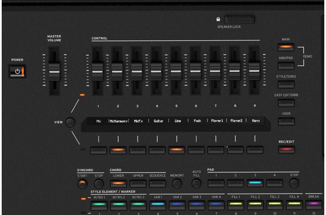Toggle the lit button under Line
Screen dimensions: 326x215
pos(177,150)
